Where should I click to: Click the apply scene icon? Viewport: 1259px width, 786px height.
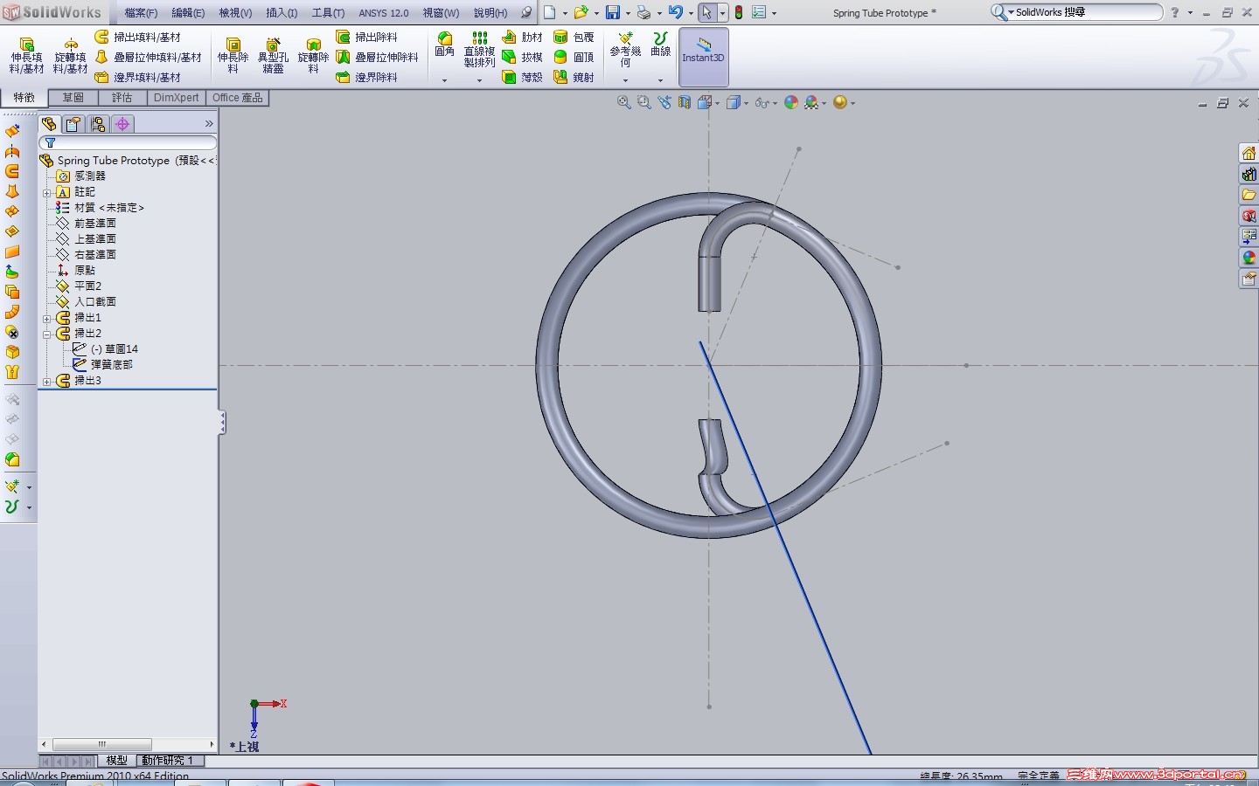click(811, 102)
